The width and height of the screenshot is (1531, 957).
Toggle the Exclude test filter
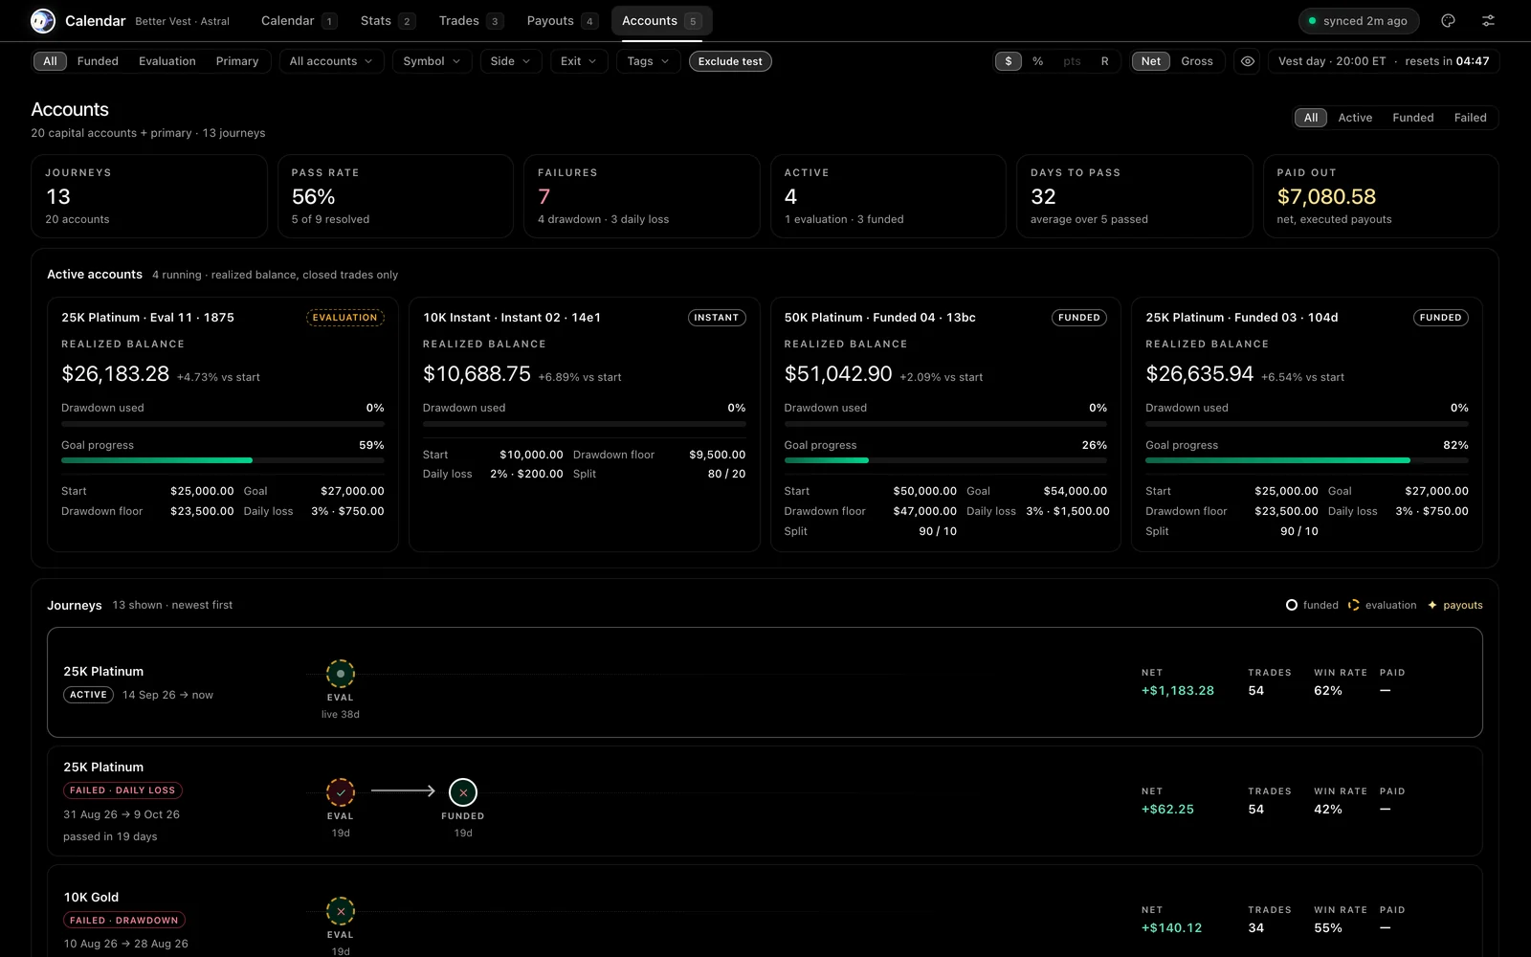coord(730,61)
